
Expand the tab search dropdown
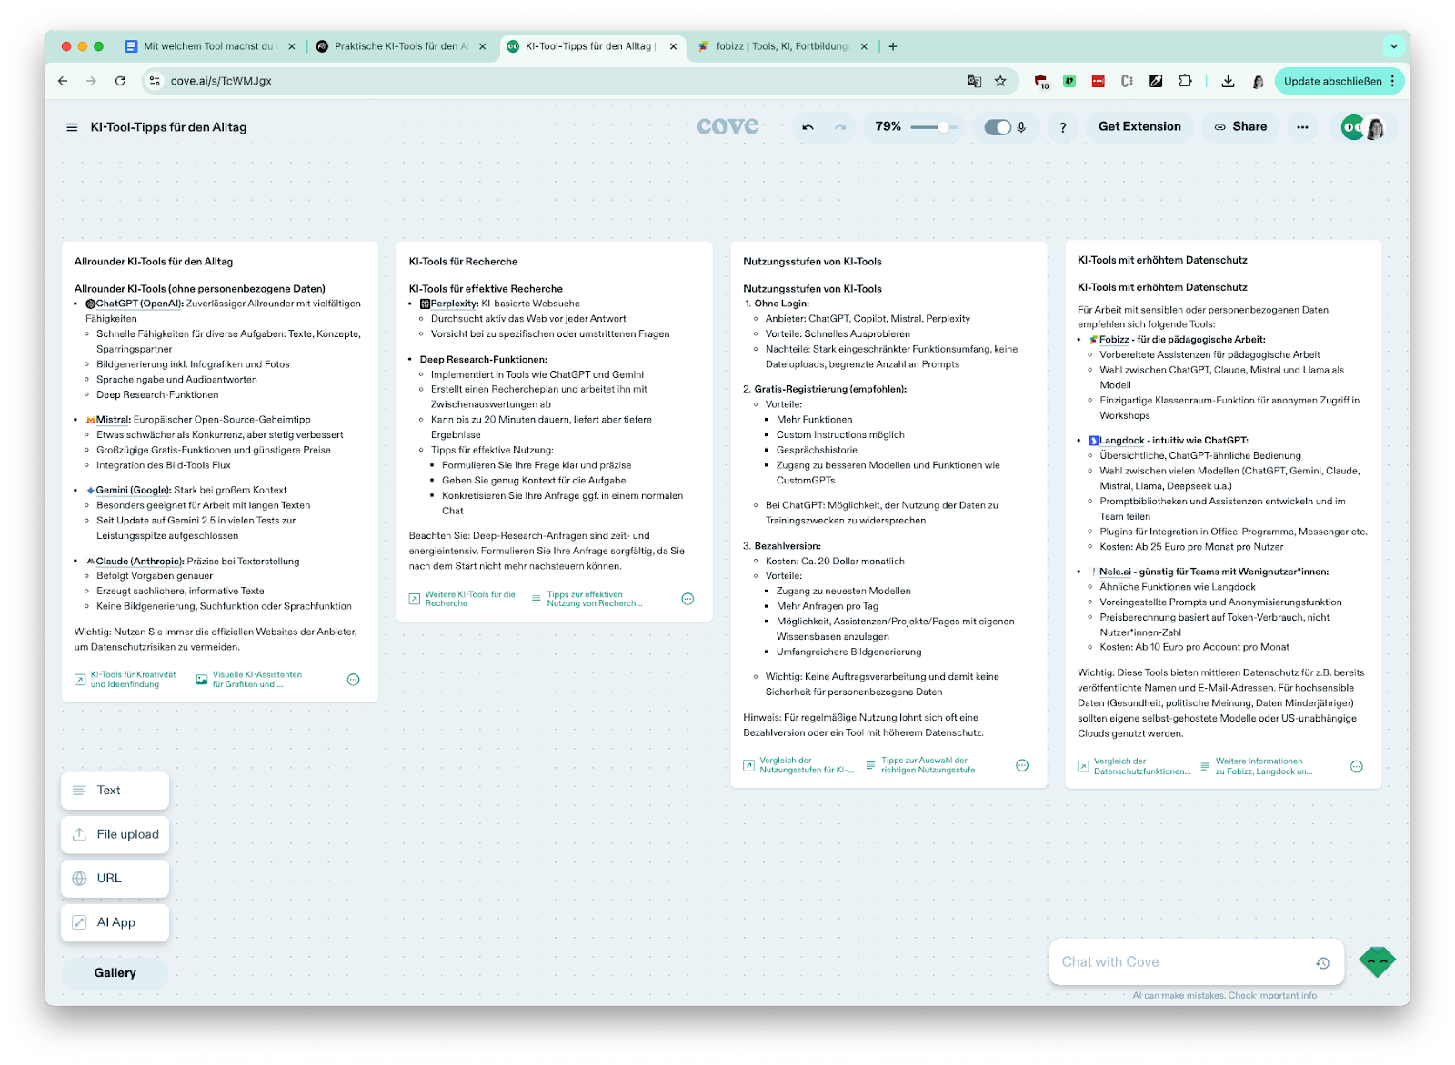(x=1393, y=45)
